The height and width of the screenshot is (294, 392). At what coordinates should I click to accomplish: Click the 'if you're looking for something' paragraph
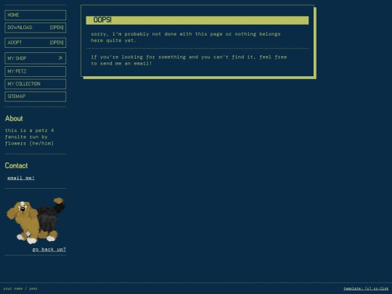click(189, 60)
